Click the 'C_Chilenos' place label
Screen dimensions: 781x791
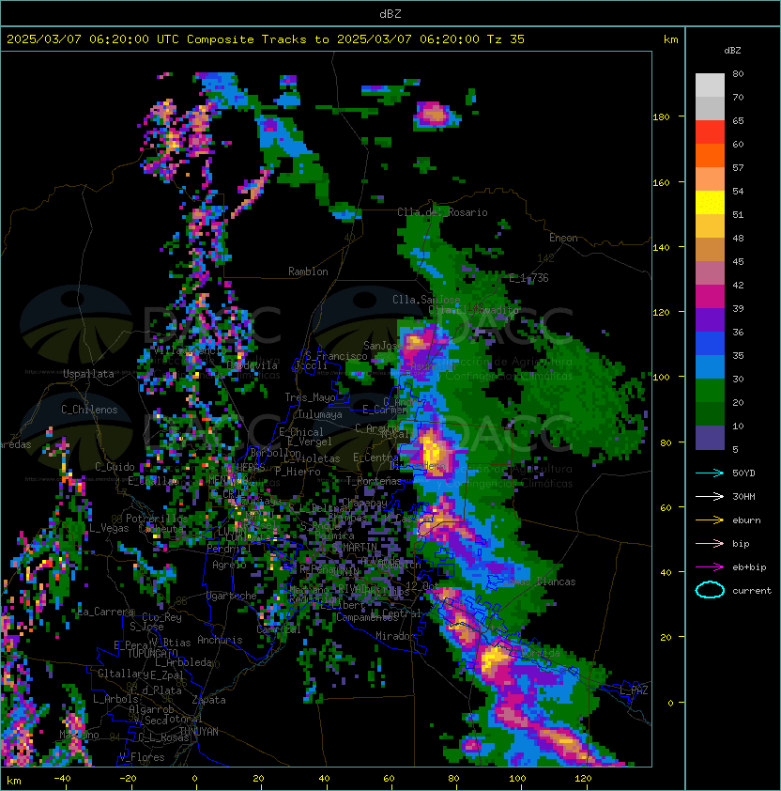(89, 410)
